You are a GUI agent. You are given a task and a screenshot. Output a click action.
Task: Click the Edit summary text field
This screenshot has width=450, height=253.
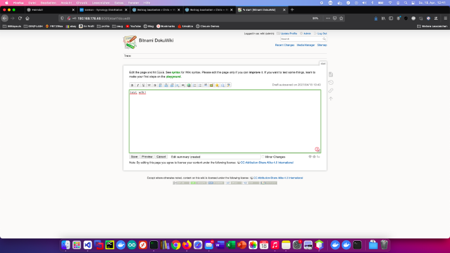pos(225,157)
